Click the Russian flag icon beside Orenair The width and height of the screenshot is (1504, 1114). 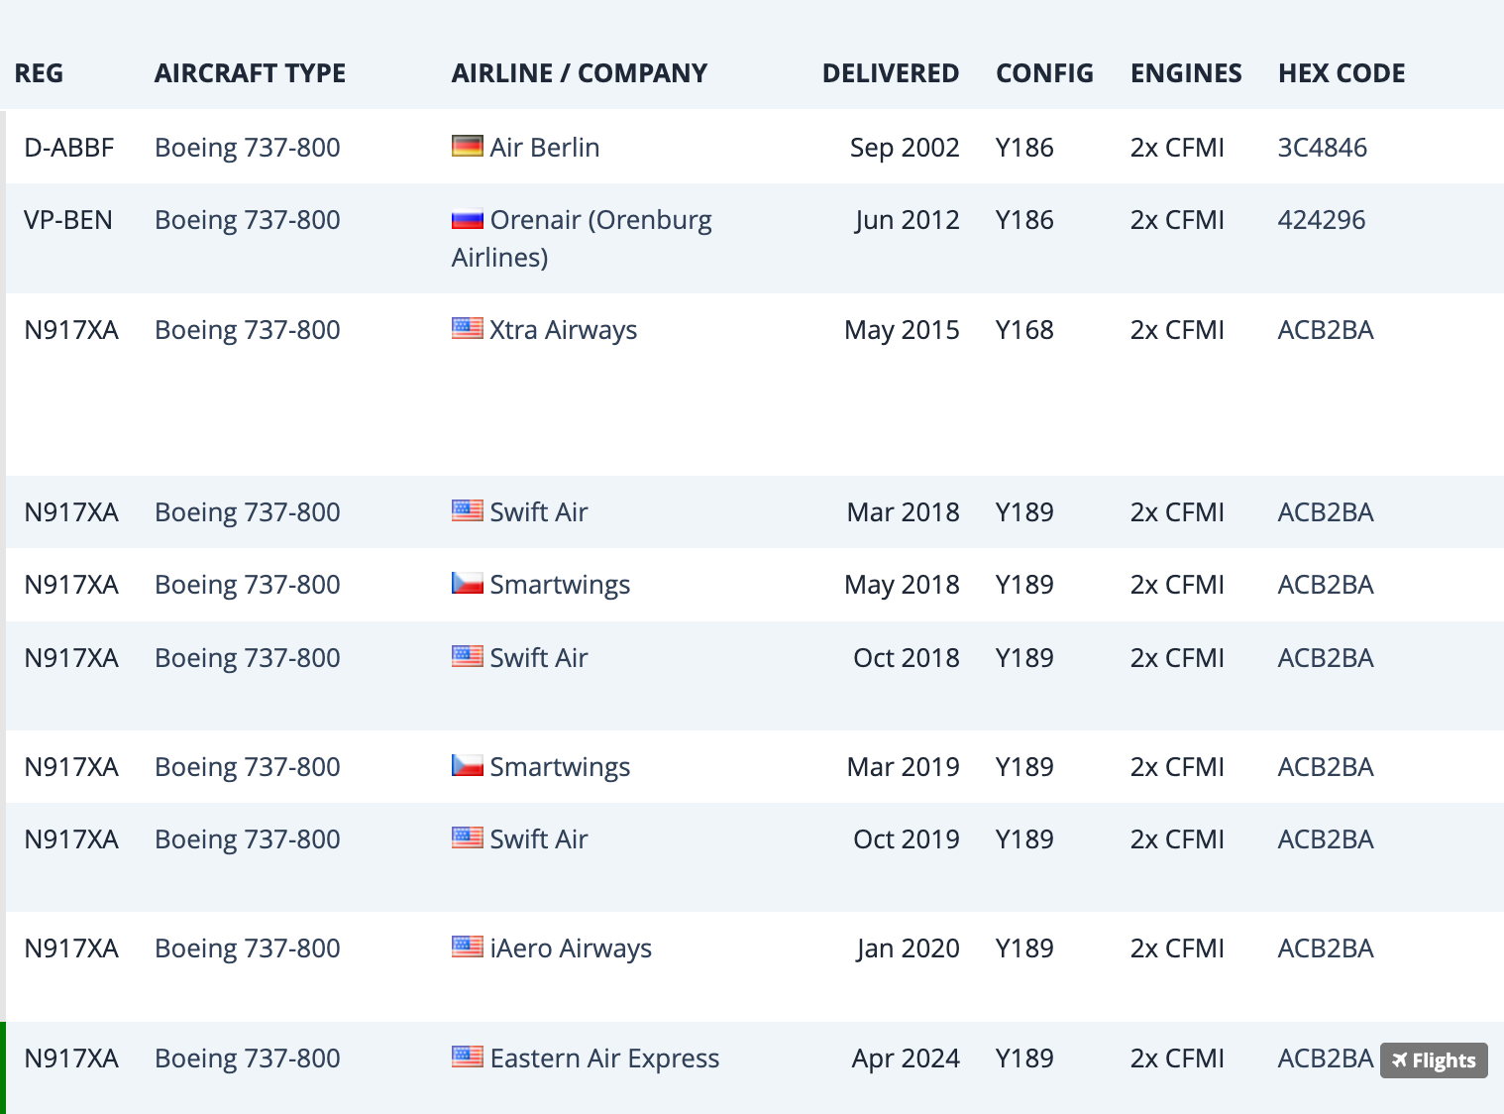[468, 219]
